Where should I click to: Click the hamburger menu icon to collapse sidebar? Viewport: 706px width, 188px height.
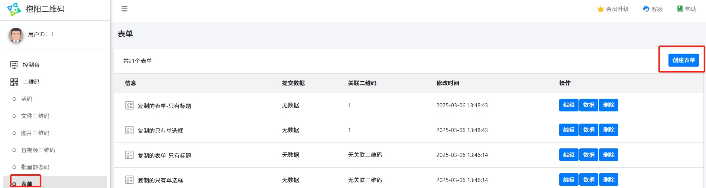pos(124,9)
